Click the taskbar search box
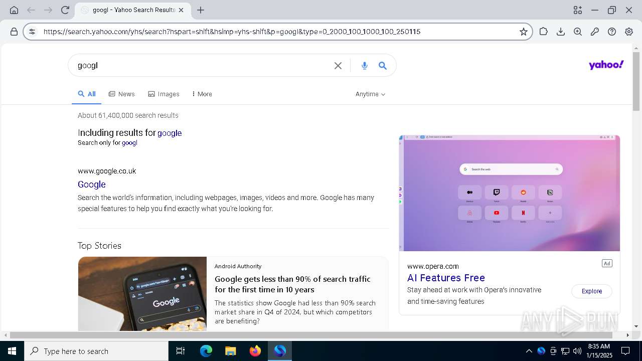642x361 pixels. 96,351
